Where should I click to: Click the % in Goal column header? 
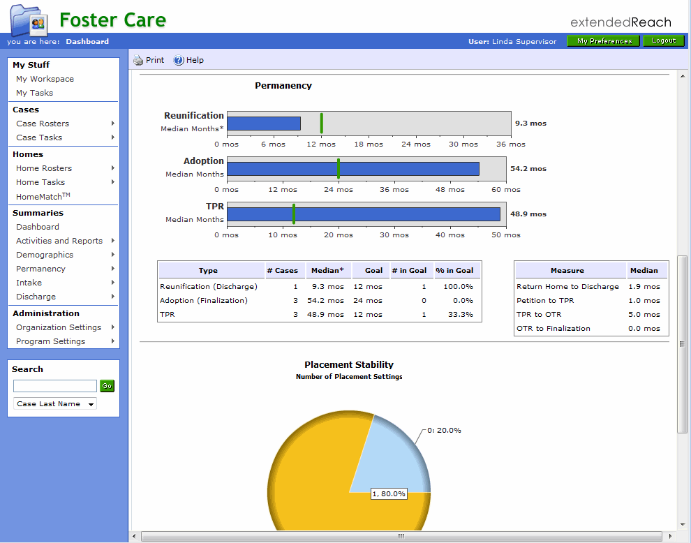pyautogui.click(x=454, y=271)
